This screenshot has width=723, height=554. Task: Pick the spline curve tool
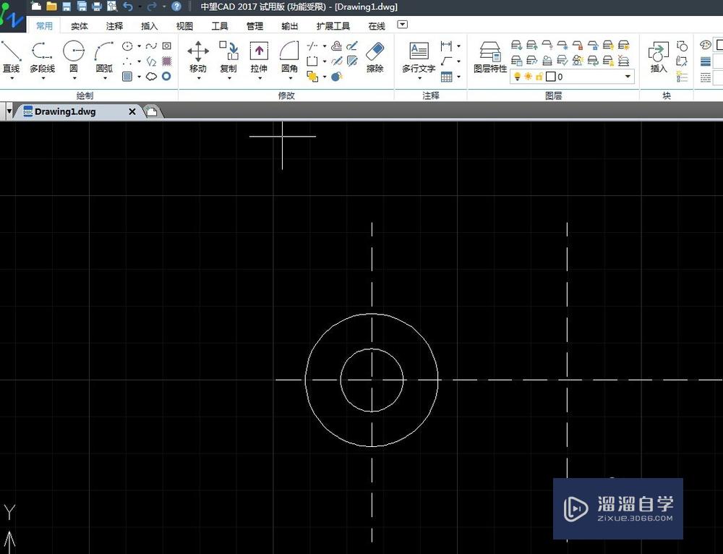tap(151, 46)
